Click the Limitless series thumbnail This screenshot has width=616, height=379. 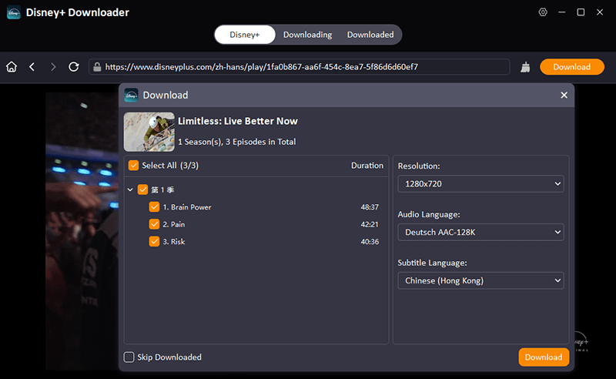coord(149,132)
